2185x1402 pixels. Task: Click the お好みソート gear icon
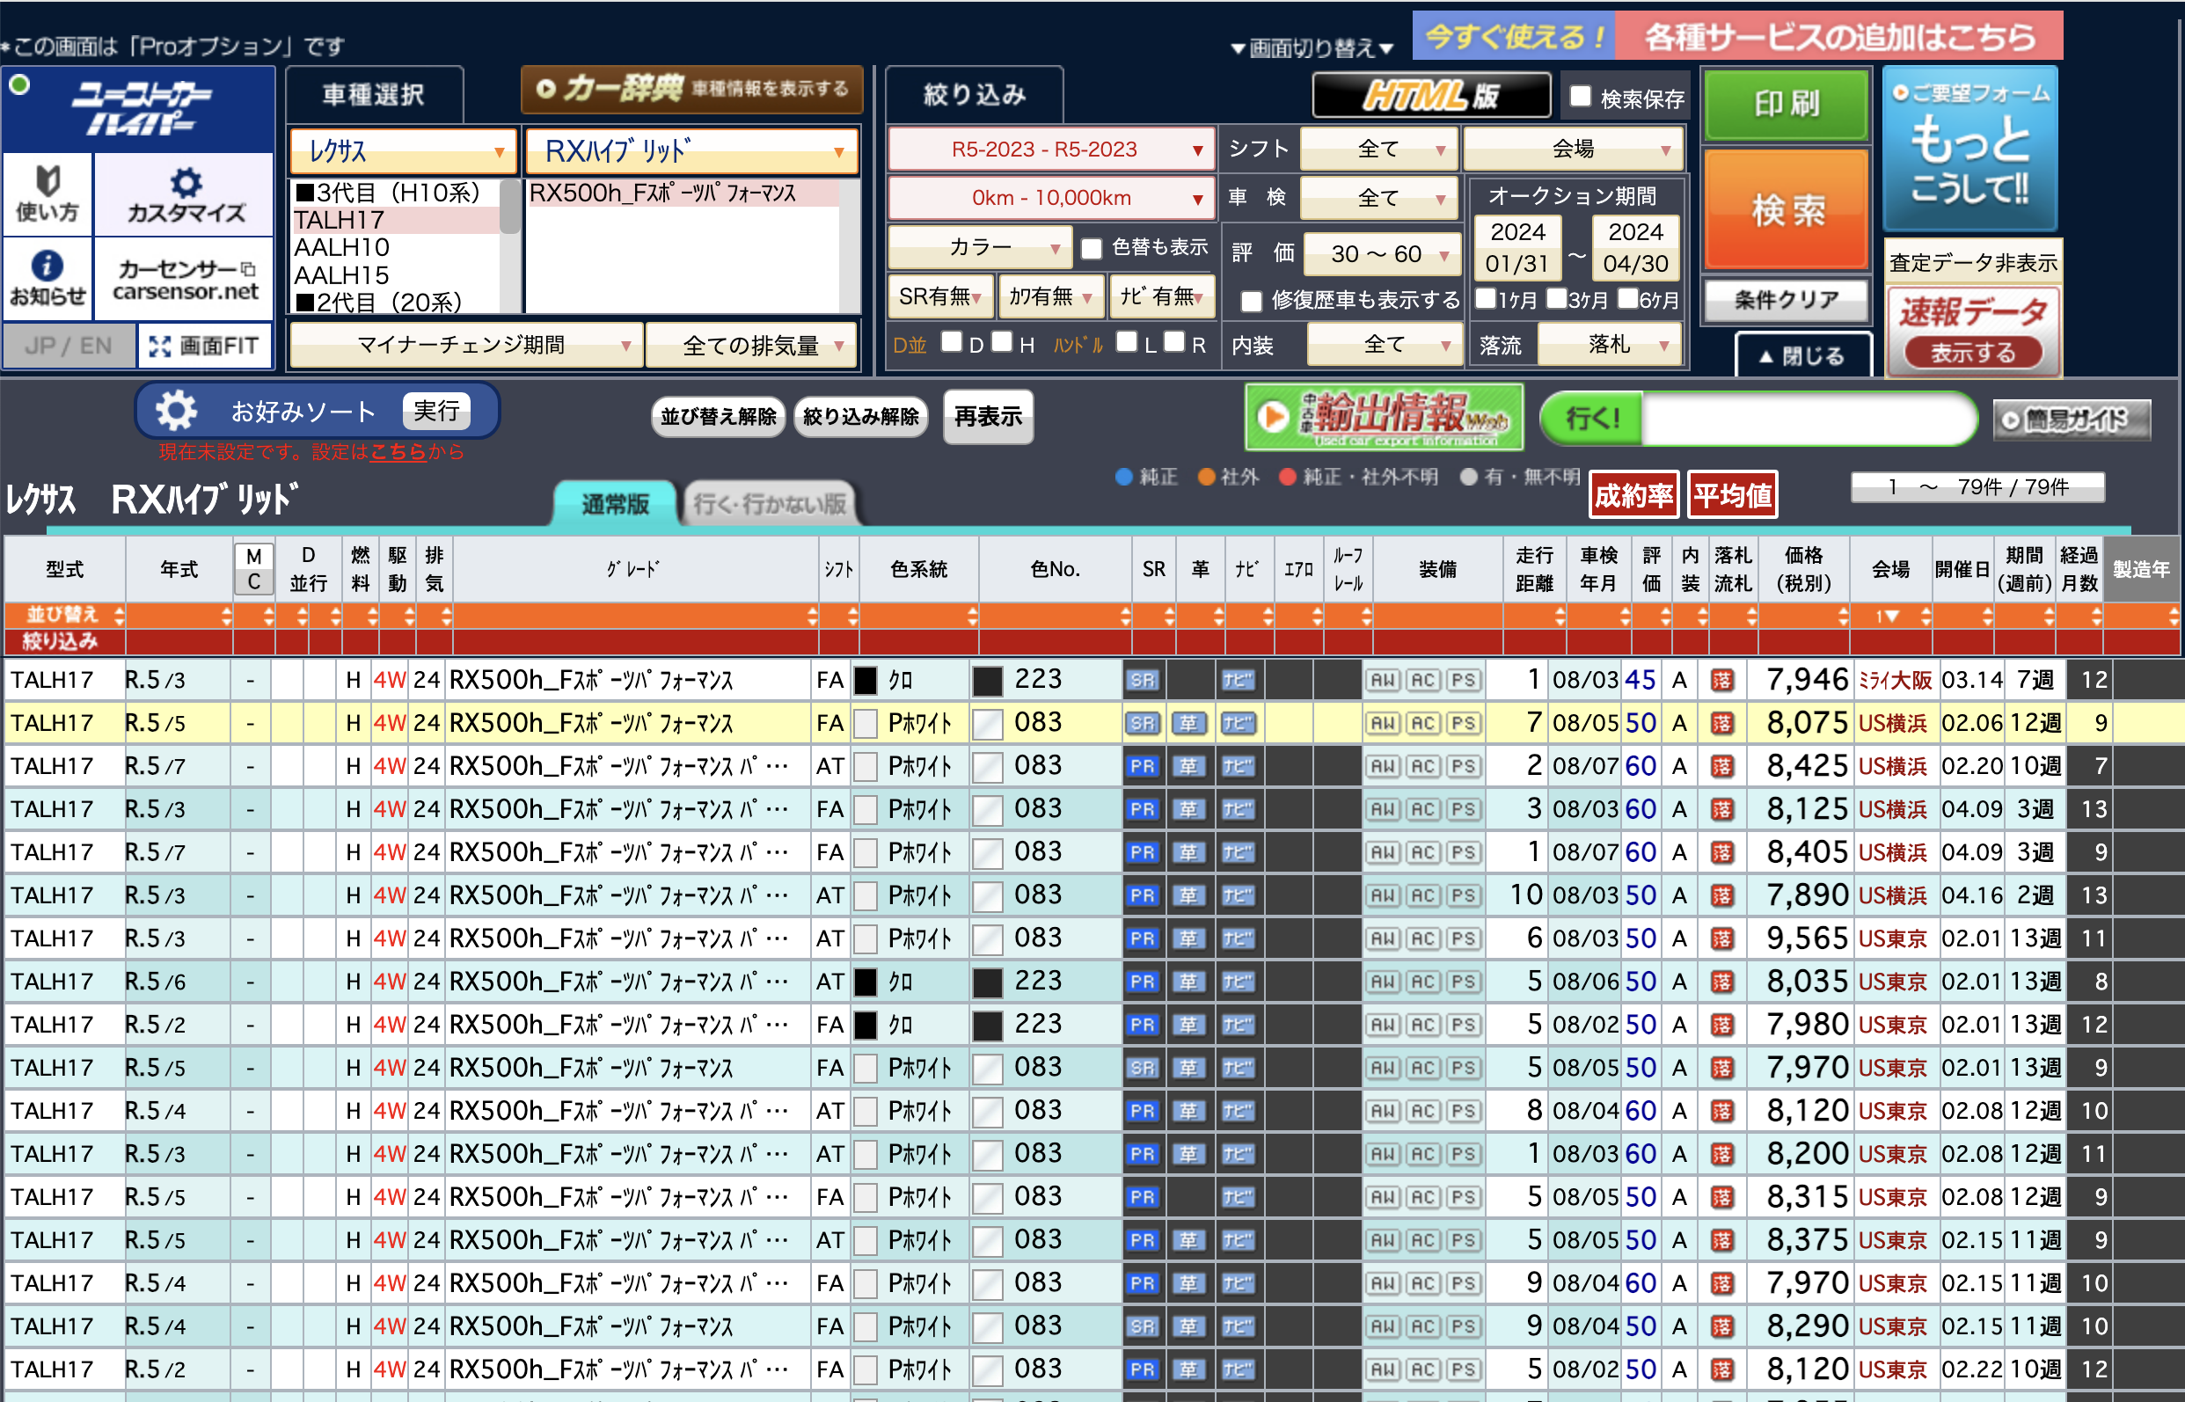176,411
